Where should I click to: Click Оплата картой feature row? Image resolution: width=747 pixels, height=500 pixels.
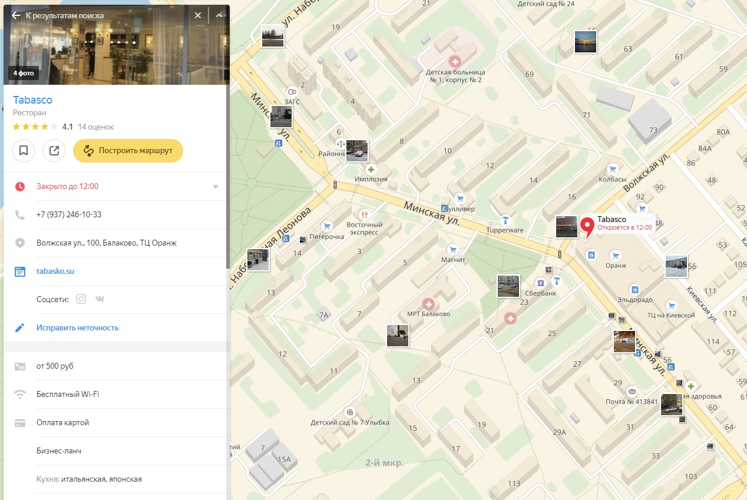[115, 422]
